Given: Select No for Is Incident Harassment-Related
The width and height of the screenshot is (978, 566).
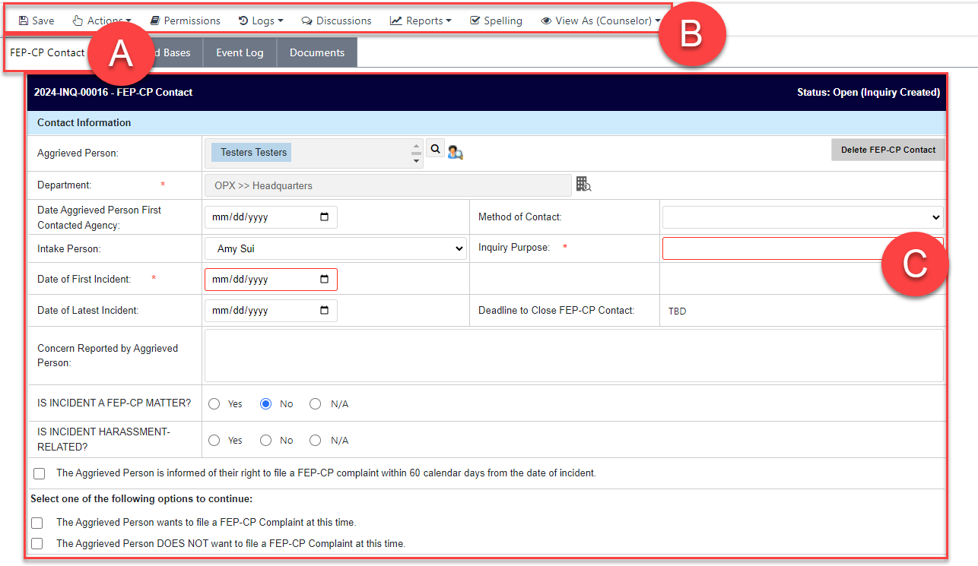Looking at the screenshot, I should tap(266, 441).
